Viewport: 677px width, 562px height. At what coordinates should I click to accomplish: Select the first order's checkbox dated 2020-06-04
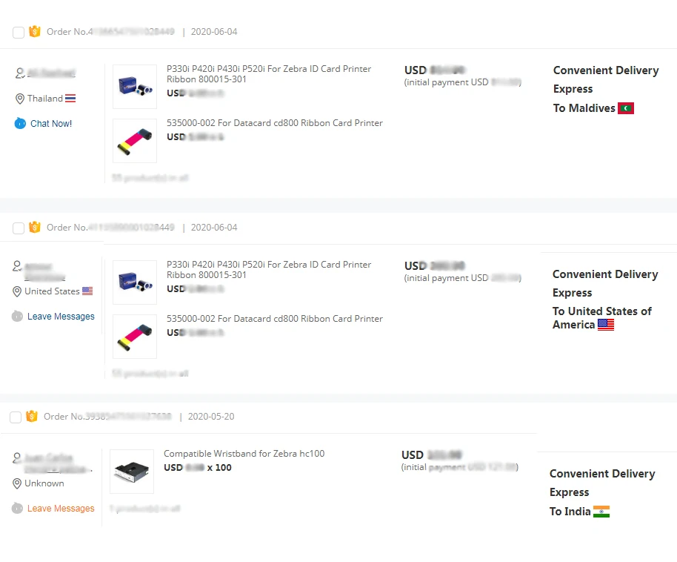click(x=19, y=33)
